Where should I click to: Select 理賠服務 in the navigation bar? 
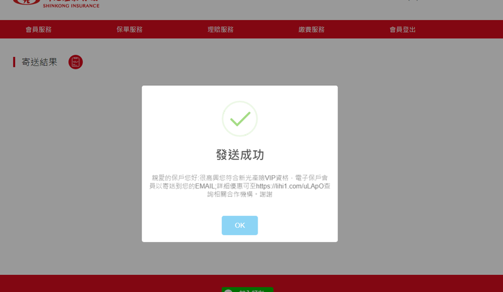tap(220, 30)
